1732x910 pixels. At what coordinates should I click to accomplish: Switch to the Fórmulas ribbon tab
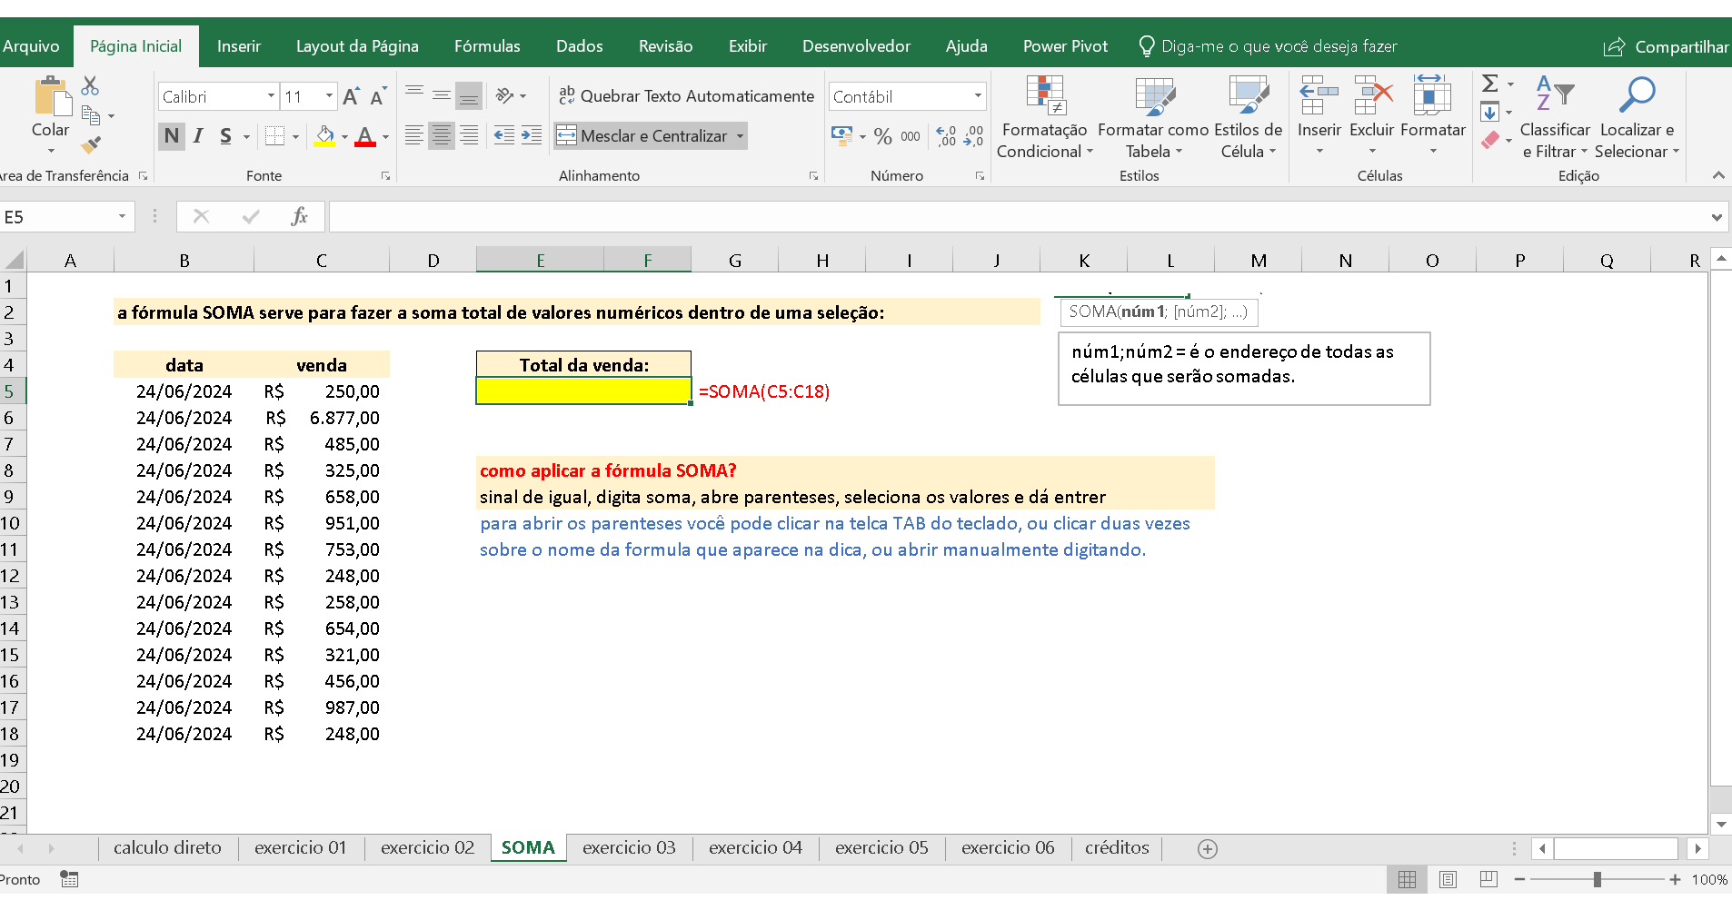click(487, 46)
